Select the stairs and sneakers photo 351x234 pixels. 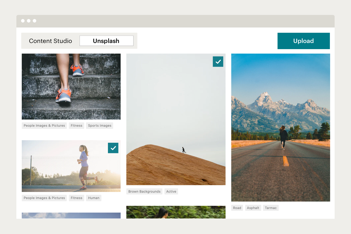pyautogui.click(x=71, y=86)
